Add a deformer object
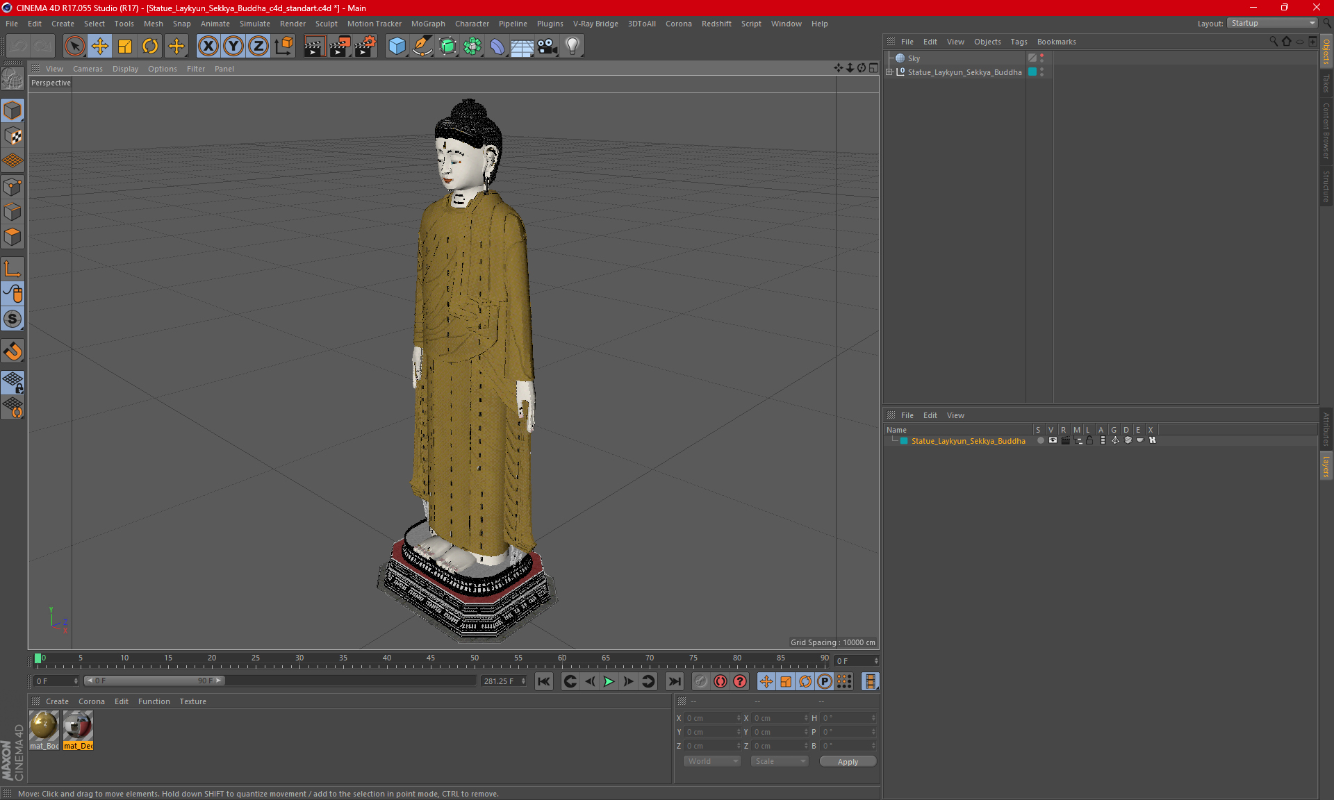Viewport: 1334px width, 800px height. pyautogui.click(x=497, y=47)
